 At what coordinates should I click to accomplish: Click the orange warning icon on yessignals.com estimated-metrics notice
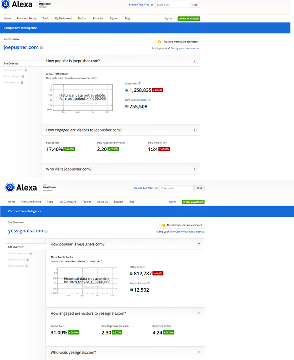click(x=164, y=225)
